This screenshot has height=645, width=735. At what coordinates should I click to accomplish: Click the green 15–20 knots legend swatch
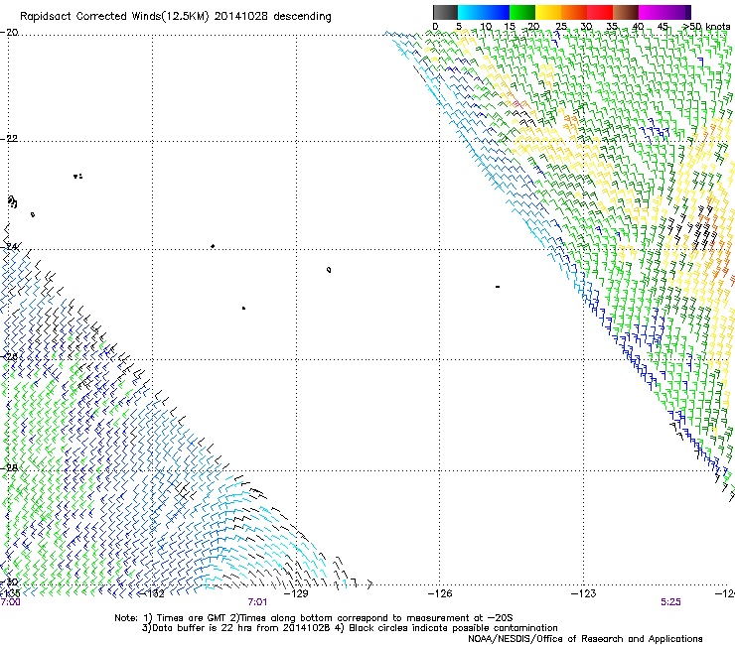click(522, 12)
